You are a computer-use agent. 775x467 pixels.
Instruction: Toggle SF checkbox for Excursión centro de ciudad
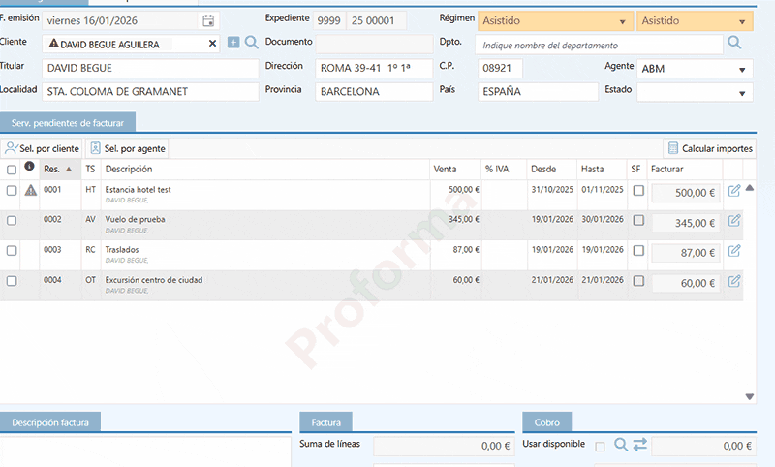[638, 281]
